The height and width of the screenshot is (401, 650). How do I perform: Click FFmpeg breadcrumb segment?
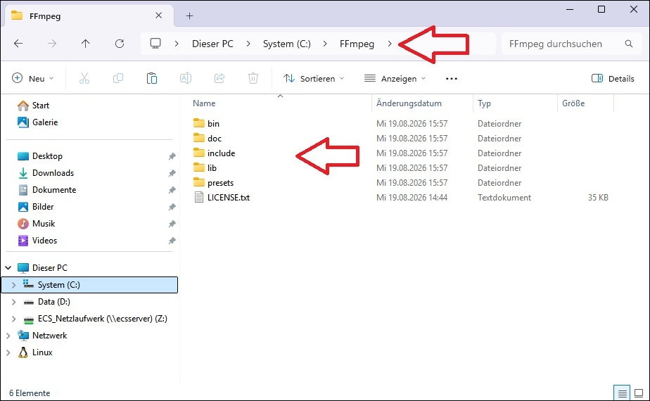(357, 44)
